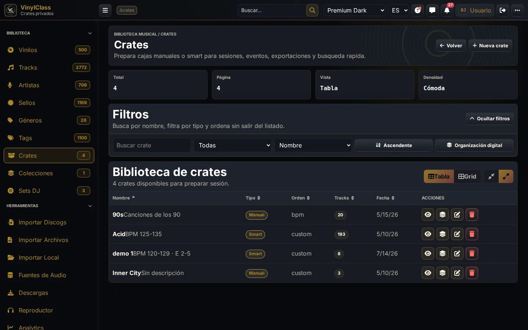Edit the 90s crate
This screenshot has width=528, height=330.
[457, 214]
